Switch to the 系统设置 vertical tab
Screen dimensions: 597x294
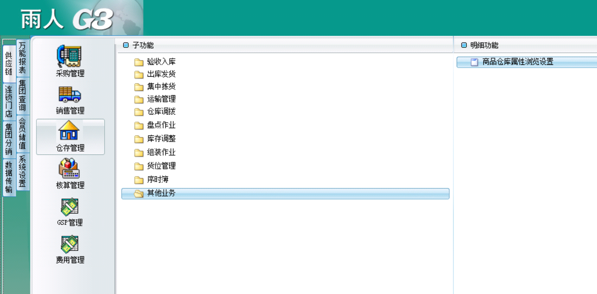click(22, 172)
